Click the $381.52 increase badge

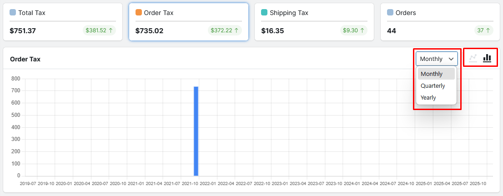click(x=99, y=30)
